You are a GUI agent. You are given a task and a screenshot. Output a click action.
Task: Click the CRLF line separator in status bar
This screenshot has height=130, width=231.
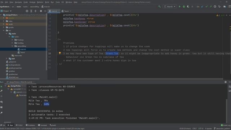(x=194, y=129)
